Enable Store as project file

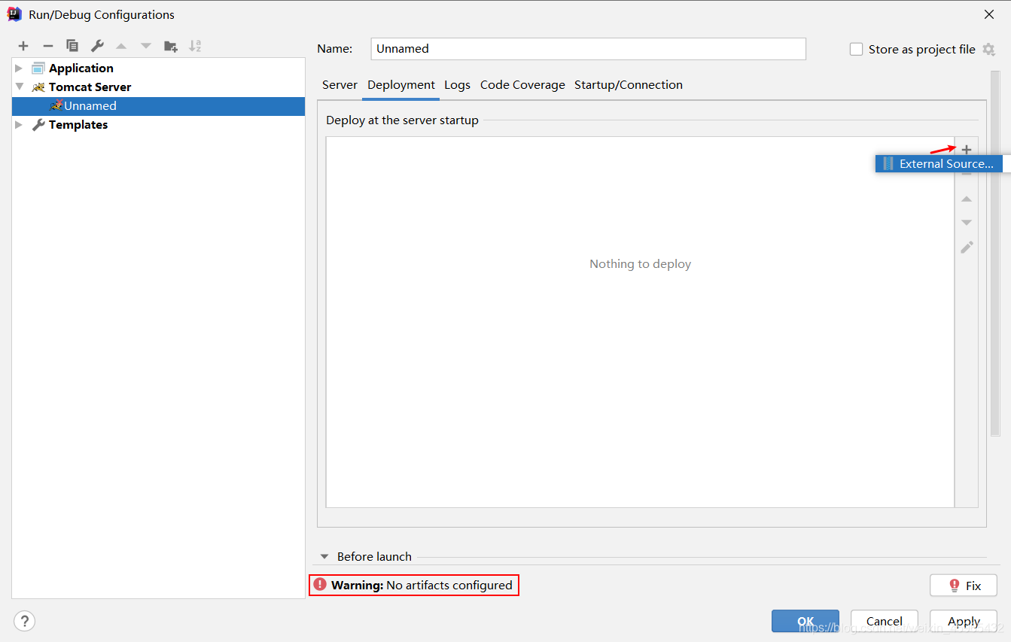click(856, 48)
